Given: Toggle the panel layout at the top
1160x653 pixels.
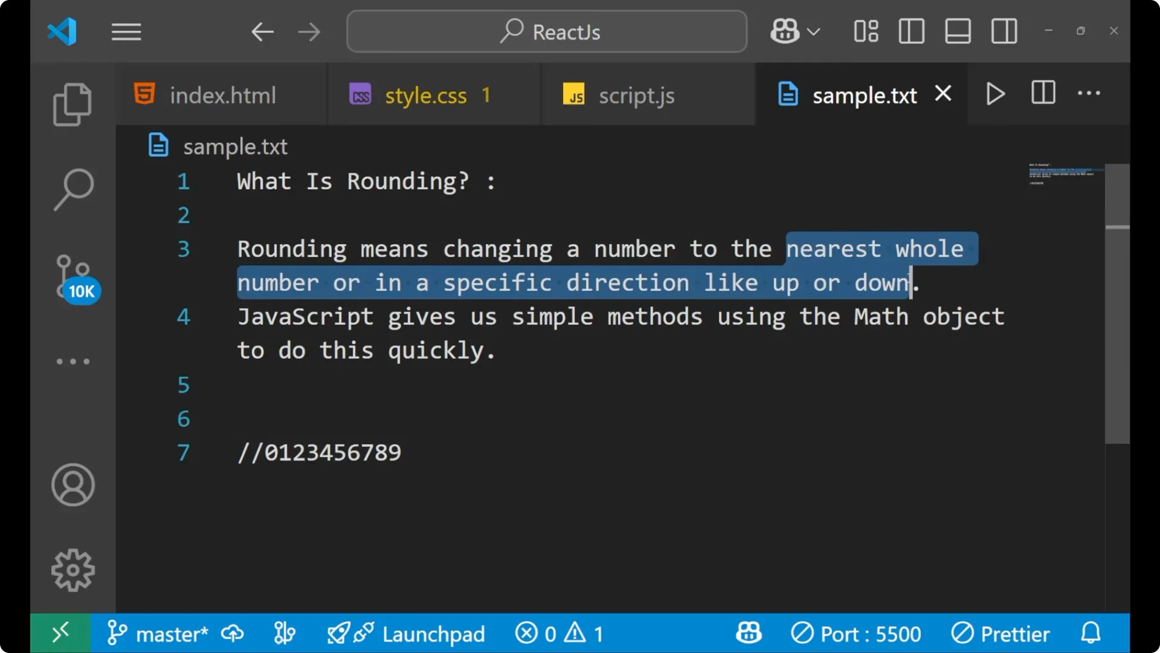Looking at the screenshot, I should [958, 31].
